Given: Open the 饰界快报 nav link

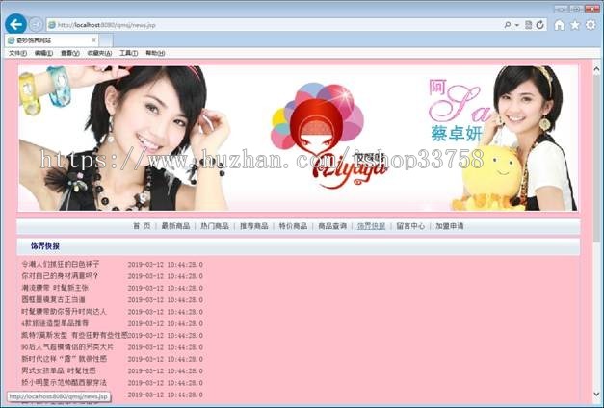Looking at the screenshot, I should click(x=371, y=226).
